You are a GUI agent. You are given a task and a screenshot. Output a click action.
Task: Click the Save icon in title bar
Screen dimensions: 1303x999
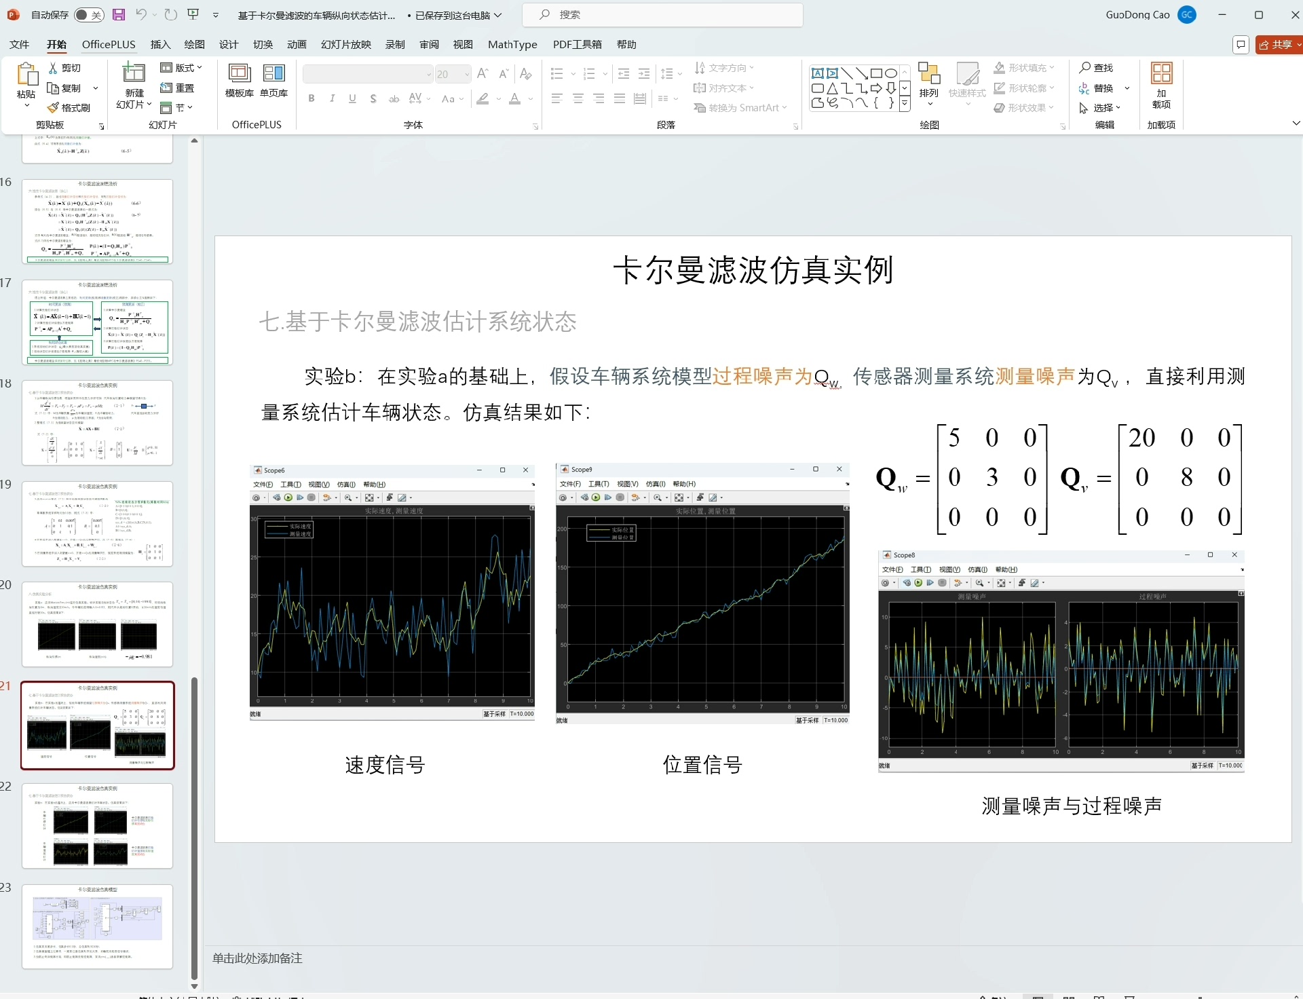119,14
